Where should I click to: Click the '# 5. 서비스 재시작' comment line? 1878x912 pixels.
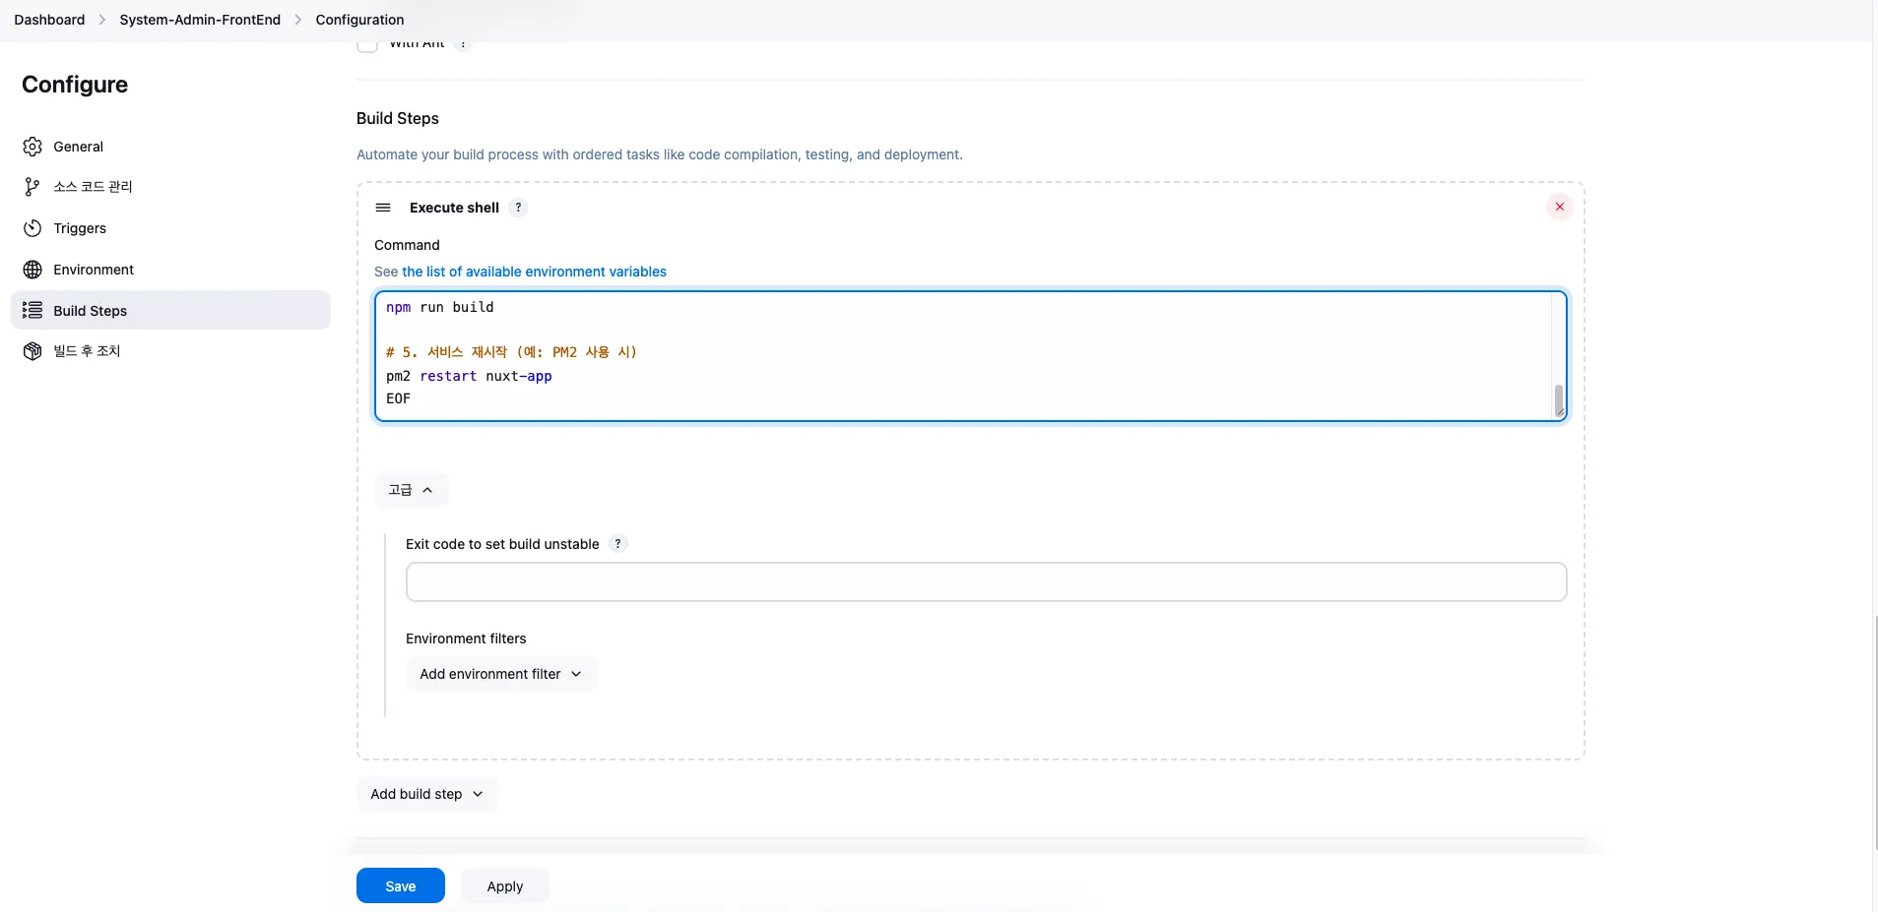coord(511,352)
